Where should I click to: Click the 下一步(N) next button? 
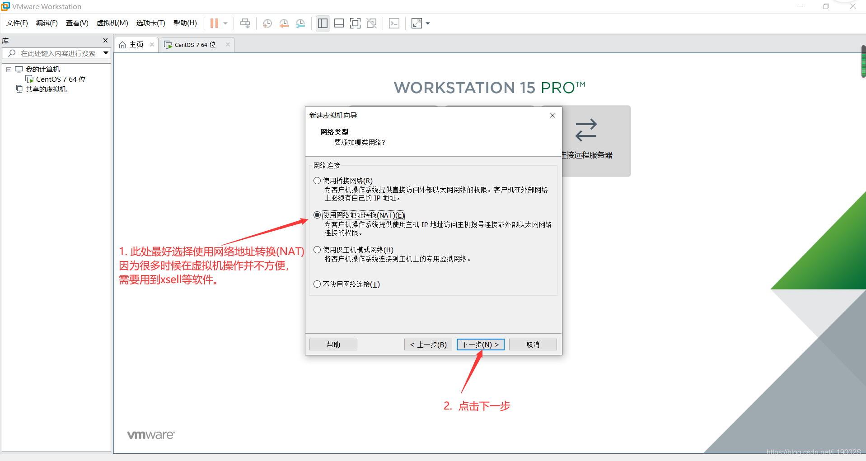tap(481, 345)
